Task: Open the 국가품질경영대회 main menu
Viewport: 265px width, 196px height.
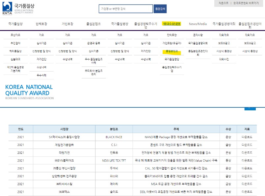Action: (x=224, y=24)
